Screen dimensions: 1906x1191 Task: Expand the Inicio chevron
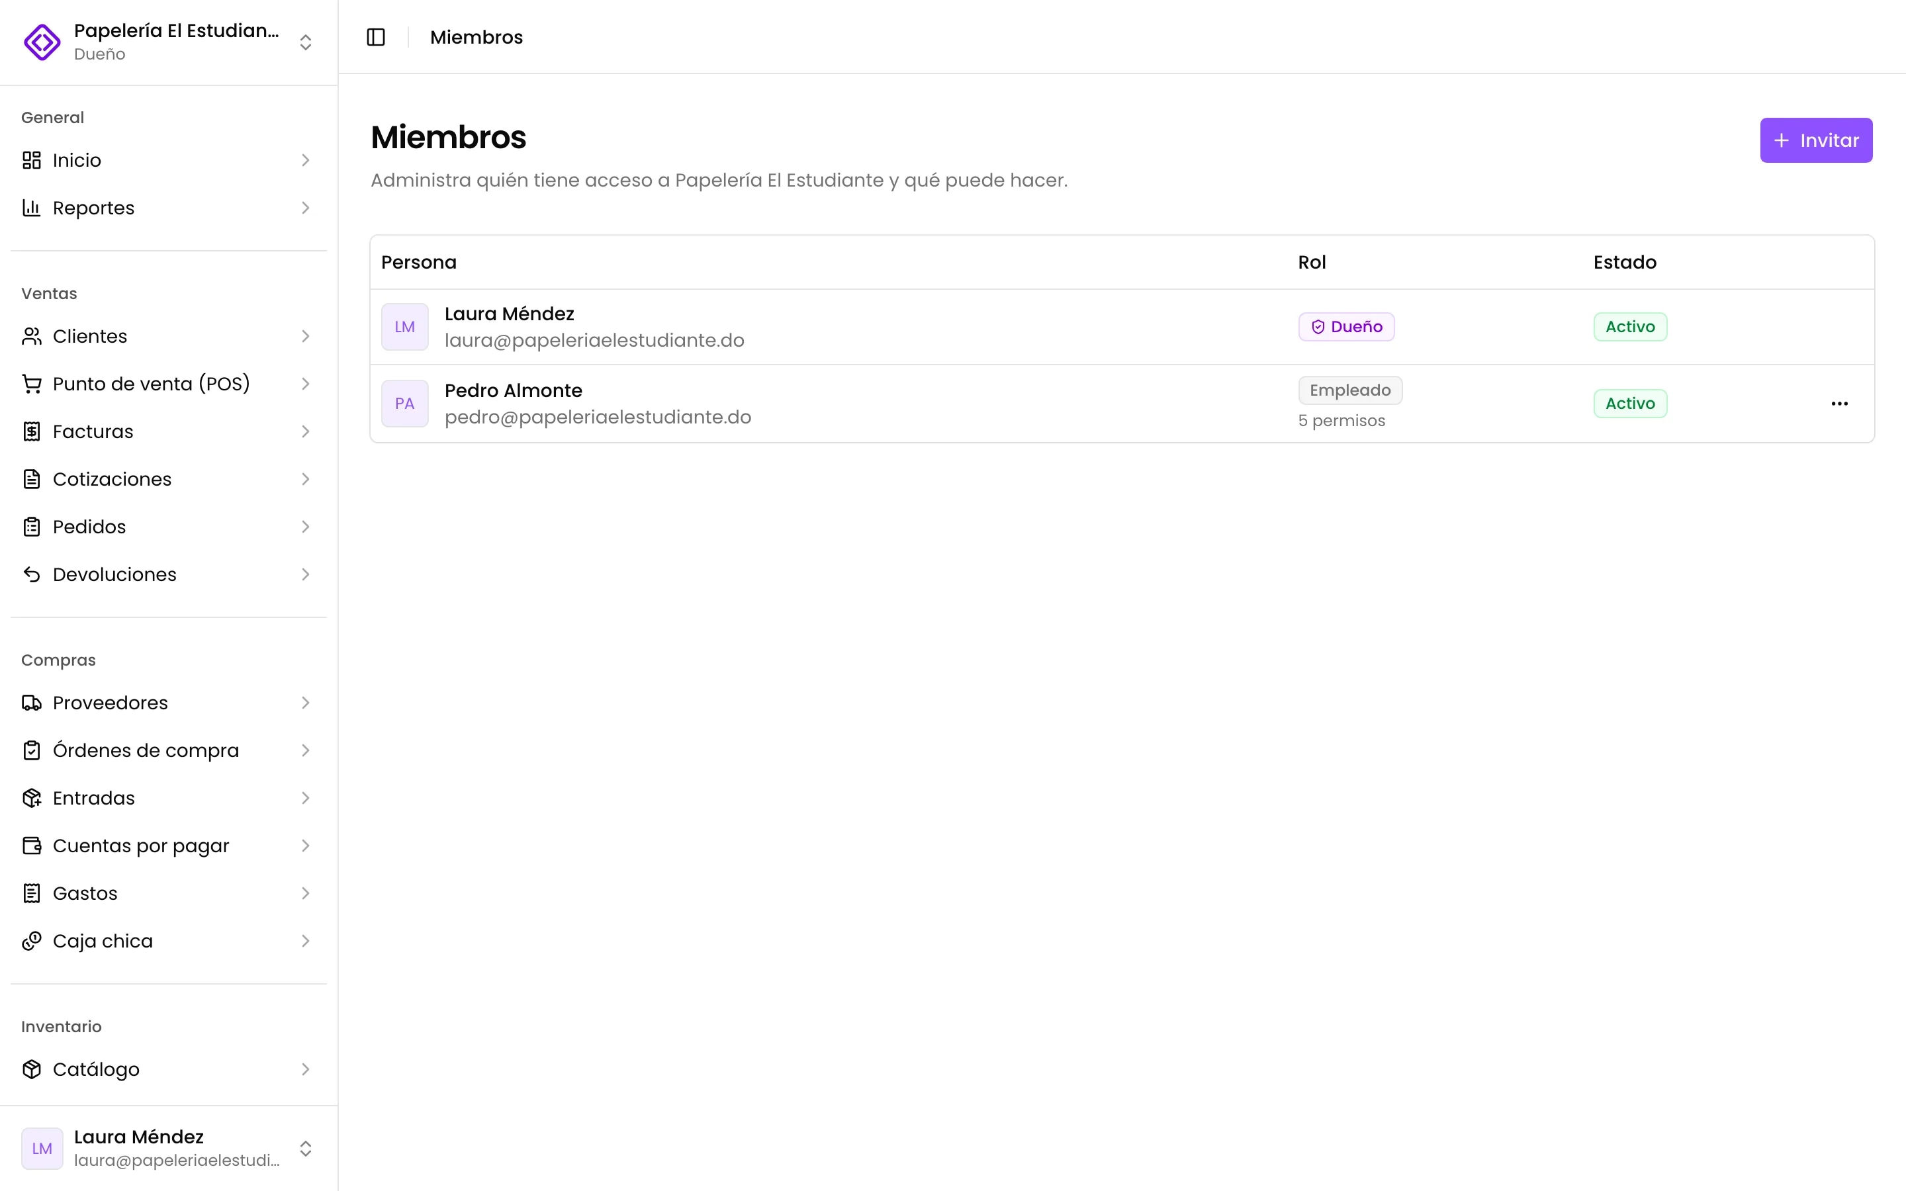306,160
